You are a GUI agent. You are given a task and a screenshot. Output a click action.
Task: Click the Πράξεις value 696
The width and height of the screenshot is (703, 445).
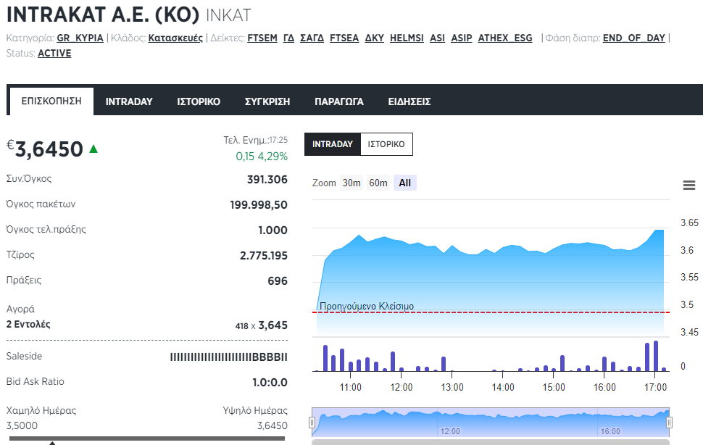click(x=278, y=281)
